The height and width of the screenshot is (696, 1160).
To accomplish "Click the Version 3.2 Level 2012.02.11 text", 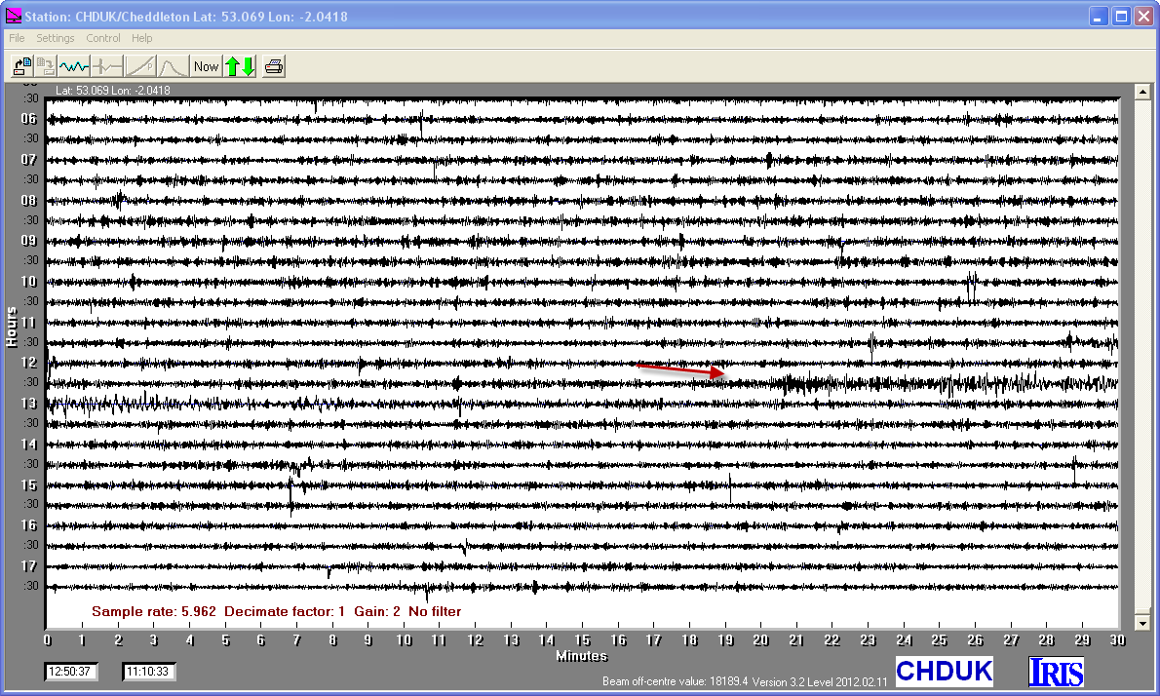I will 820,681.
